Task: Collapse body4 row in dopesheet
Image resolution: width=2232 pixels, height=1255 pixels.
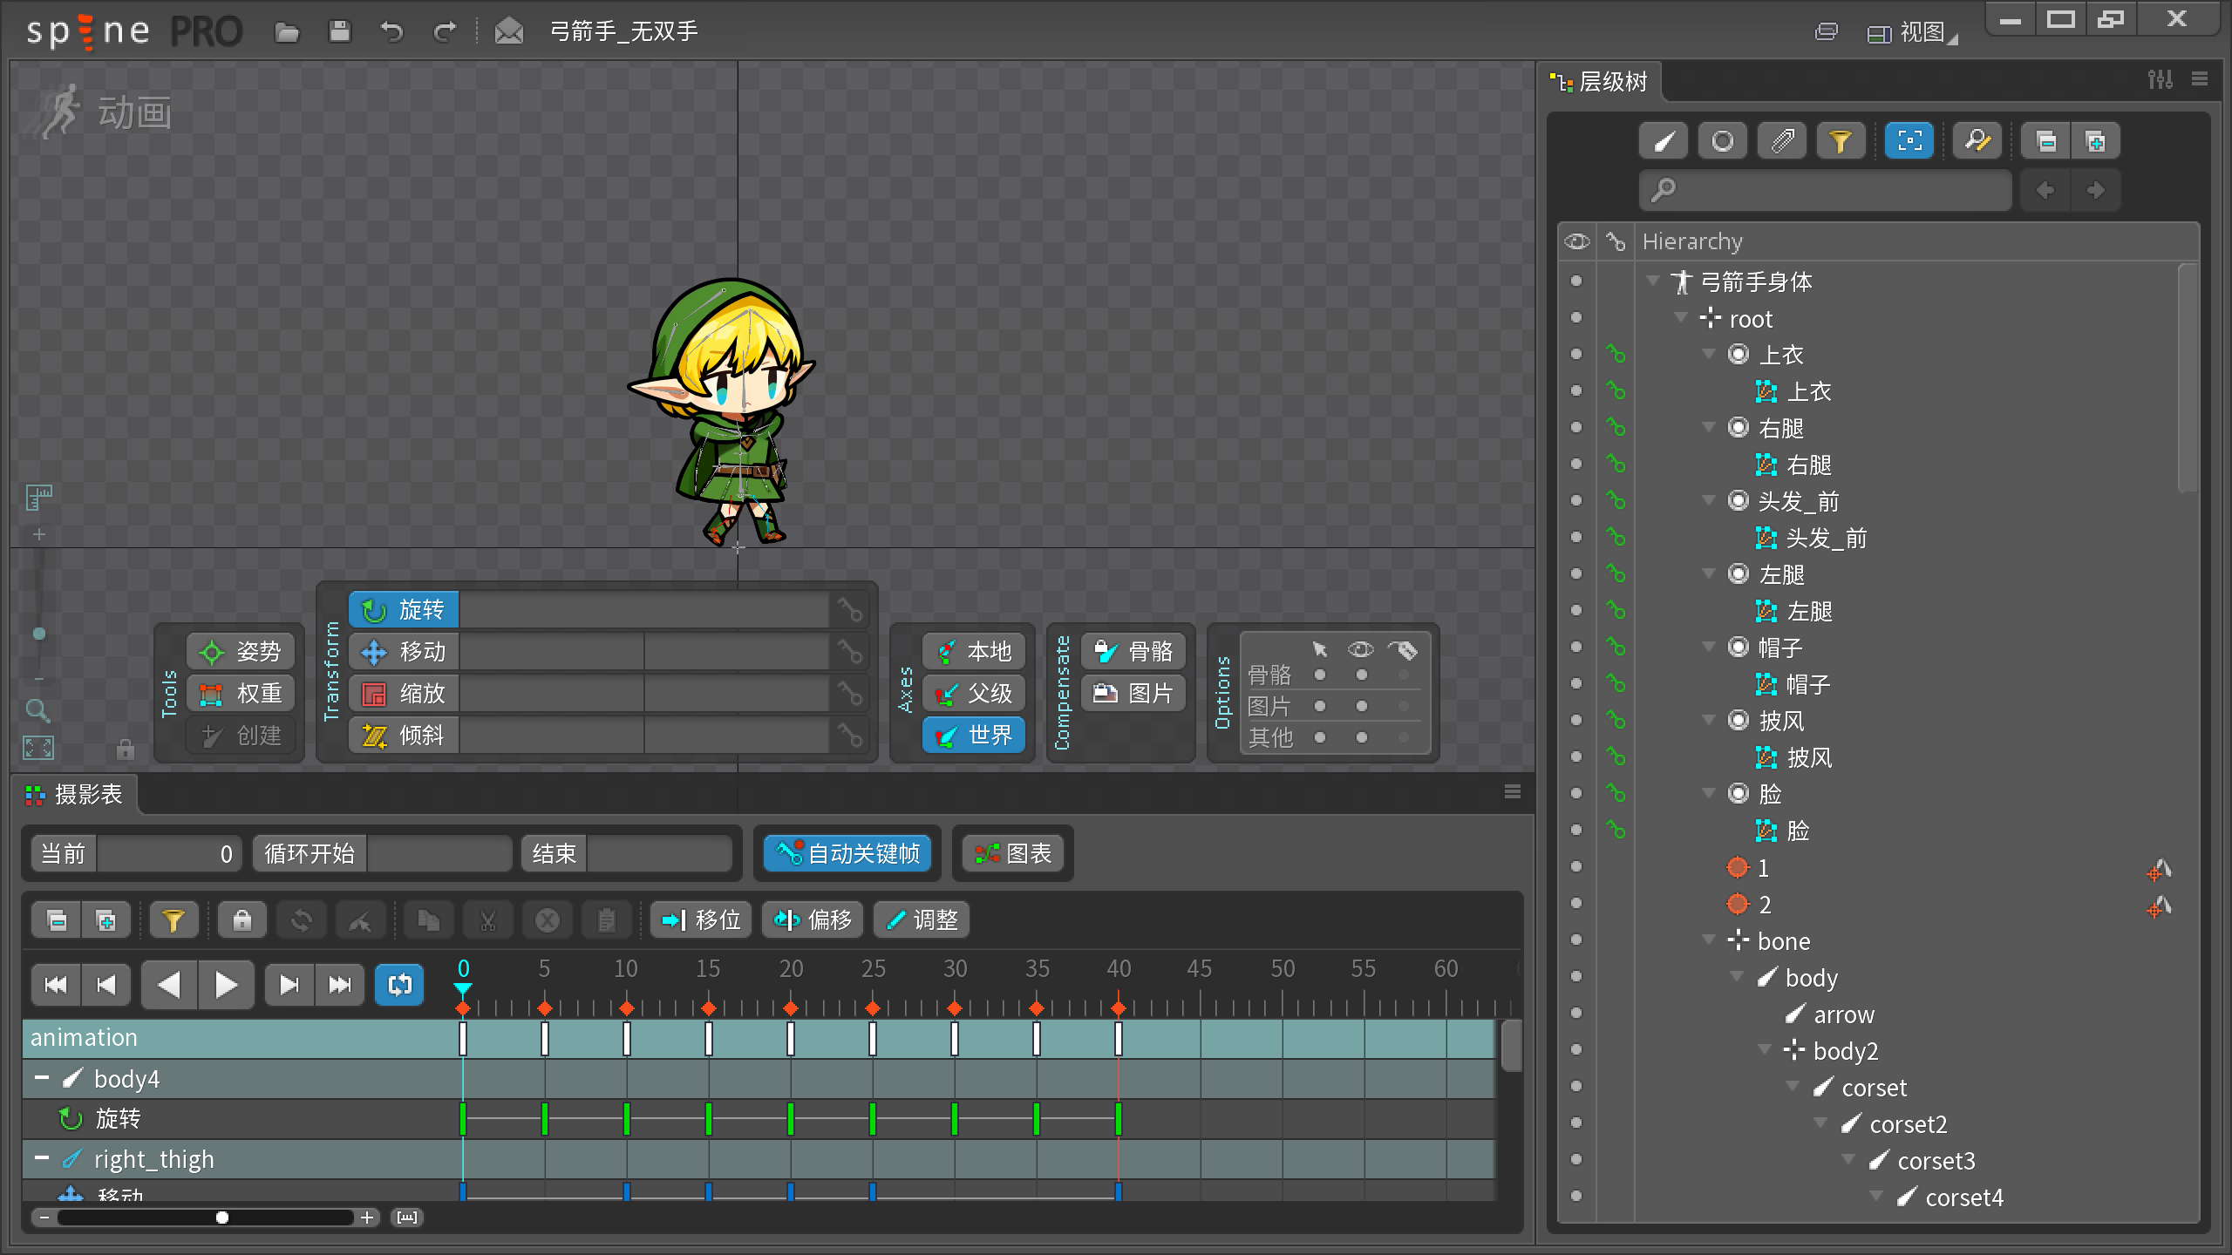Action: (41, 1078)
